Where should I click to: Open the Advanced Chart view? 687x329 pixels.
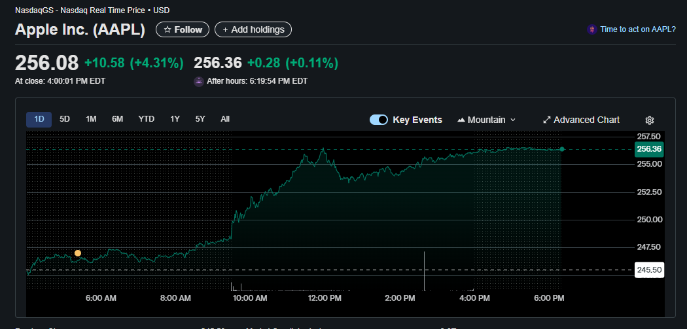tap(581, 120)
